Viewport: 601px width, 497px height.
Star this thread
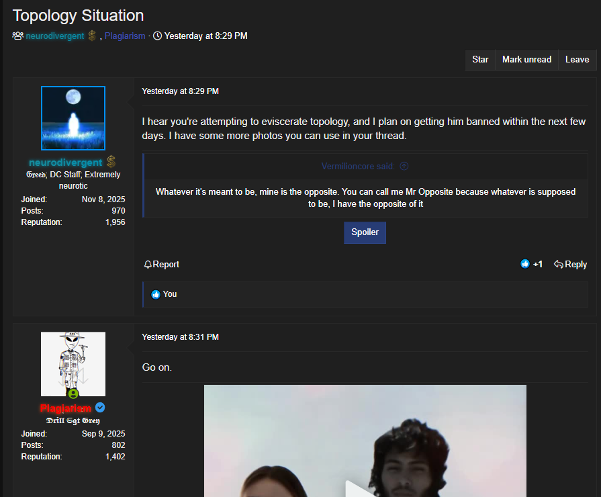tap(480, 59)
